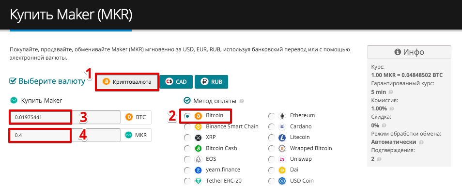Choose RUB as the currency

[211, 82]
